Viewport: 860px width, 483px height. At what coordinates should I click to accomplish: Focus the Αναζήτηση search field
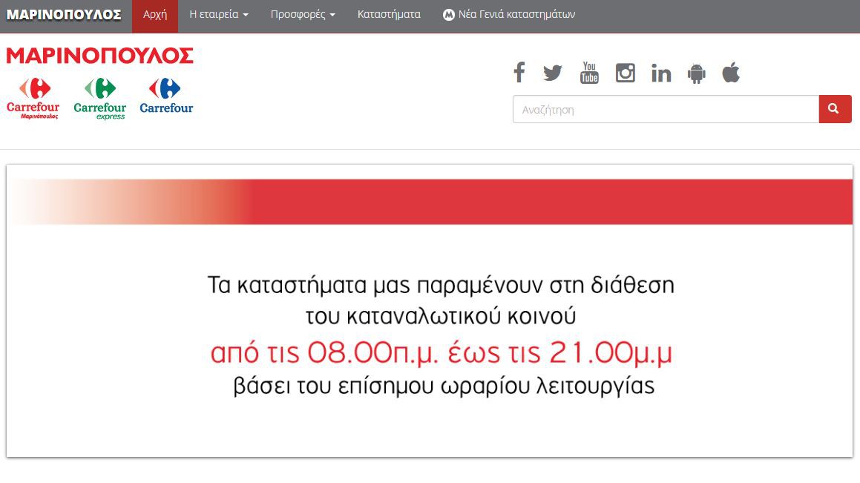666,109
